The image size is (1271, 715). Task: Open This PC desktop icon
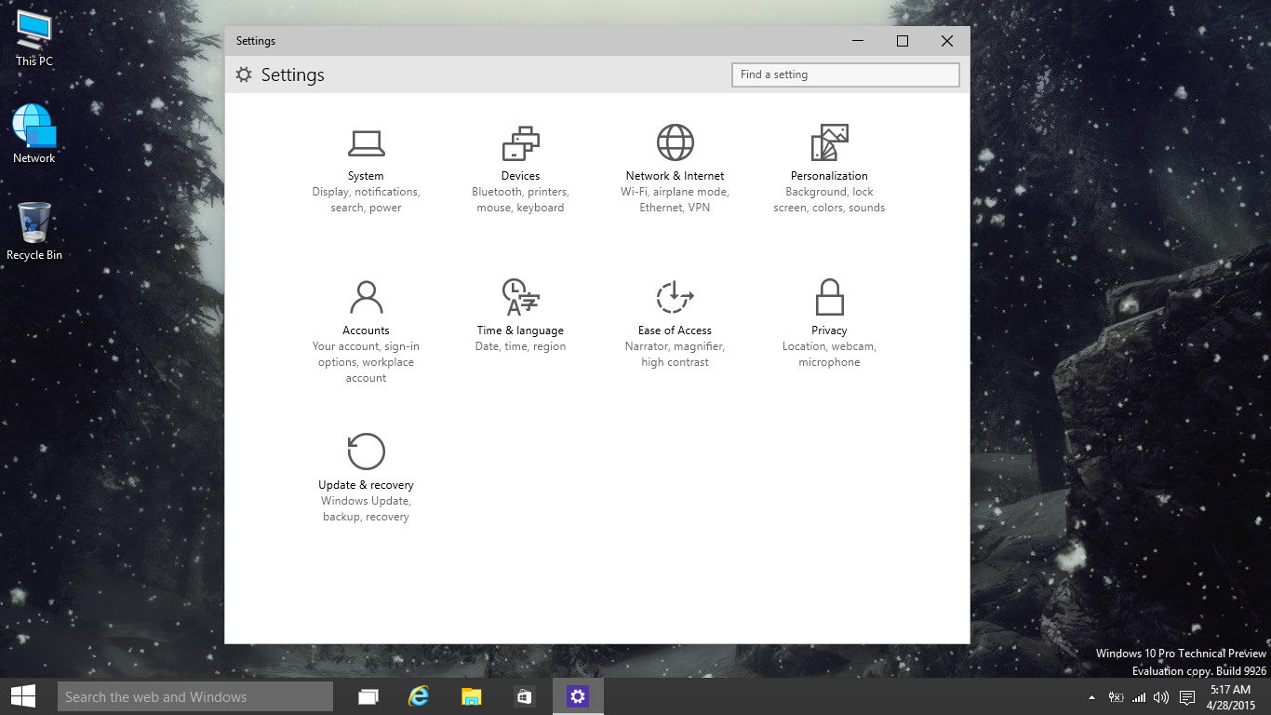point(34,39)
